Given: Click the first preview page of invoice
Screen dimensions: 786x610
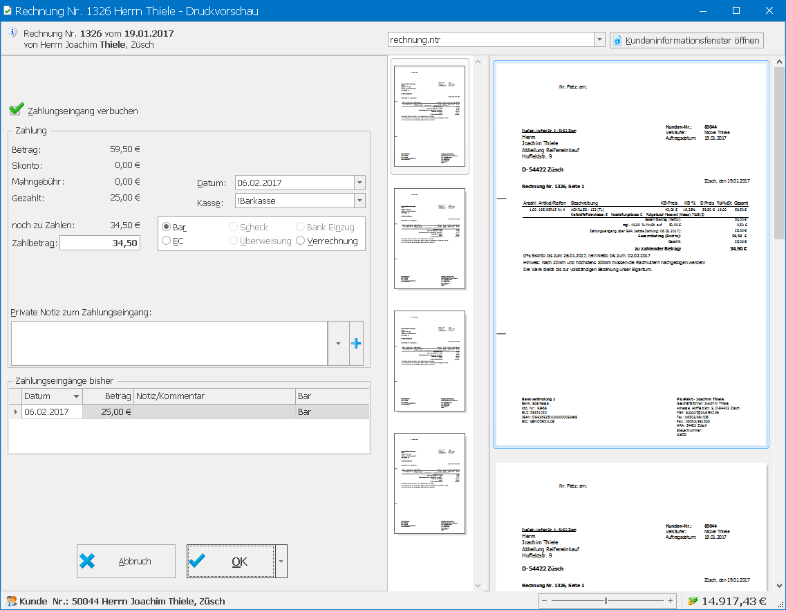Looking at the screenshot, I should 631,255.
